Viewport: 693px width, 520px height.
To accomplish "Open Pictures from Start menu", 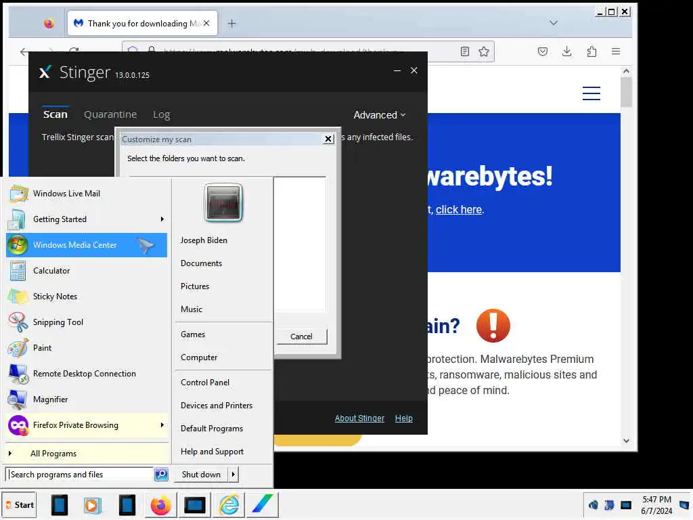I will tap(195, 286).
